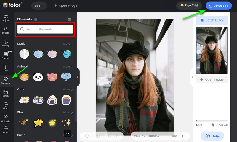
Task: Open the Beauty eye tool
Action: (5, 43)
